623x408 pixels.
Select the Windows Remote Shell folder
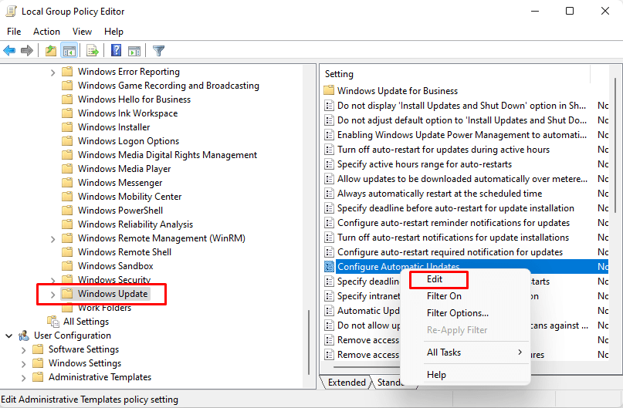[x=124, y=252]
